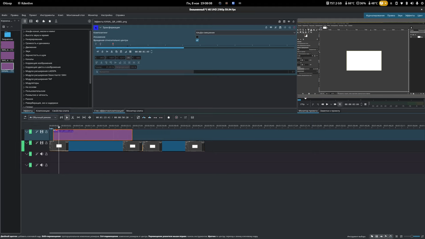Toggle the zoom-to-fit icon in project monitor controls
The height and width of the screenshot is (239, 425).
[340, 104]
